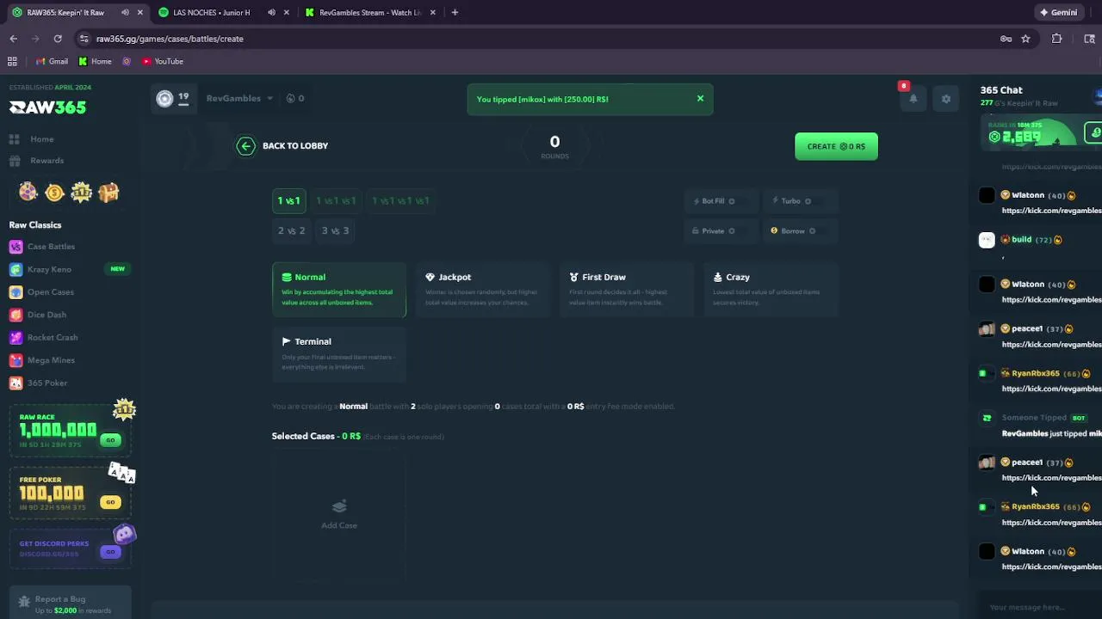
Task: Click the Gemini button in Chrome
Action: click(1059, 13)
